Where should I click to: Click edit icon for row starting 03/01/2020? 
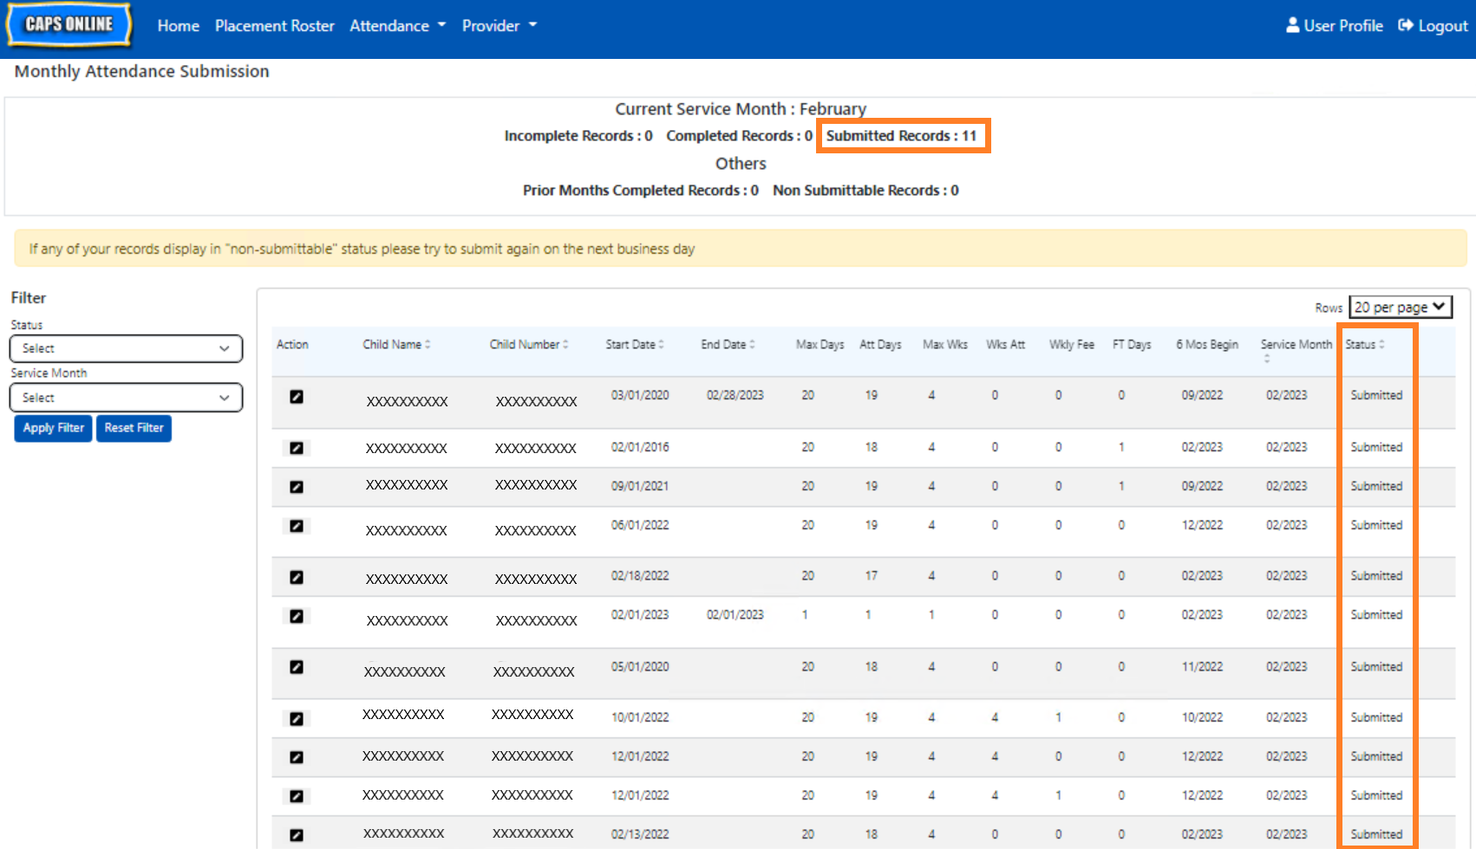coord(297,397)
